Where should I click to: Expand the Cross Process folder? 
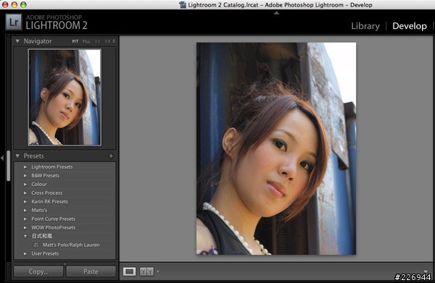(x=25, y=193)
